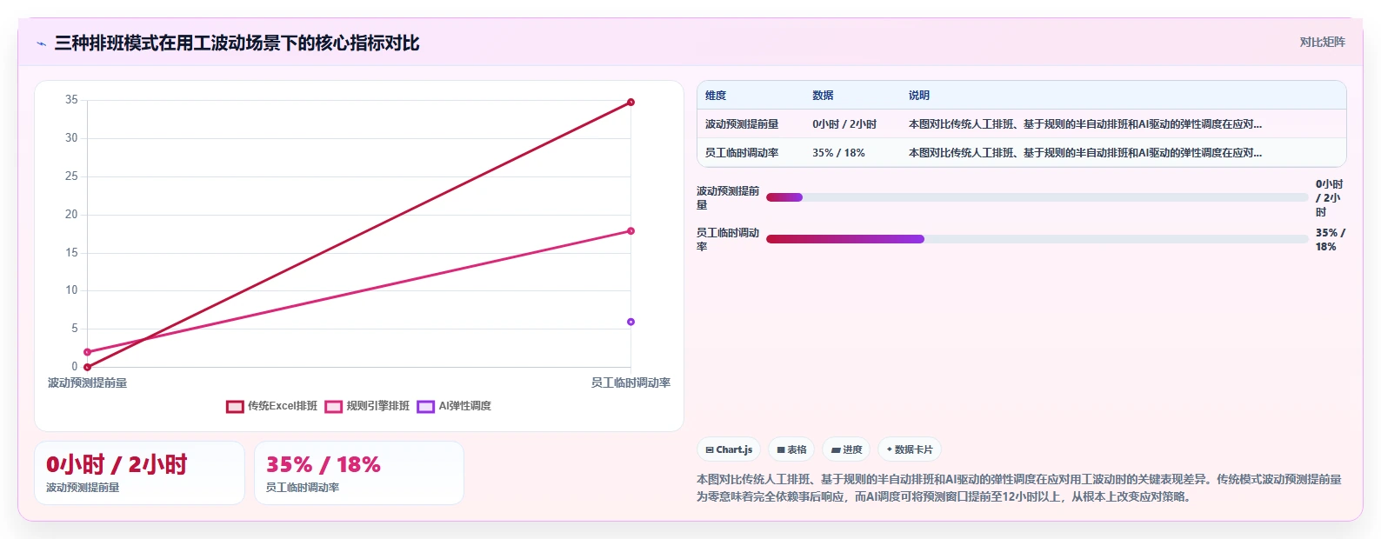This screenshot has width=1381, height=539.
Task: Click the 数据卡片 tag chip
Action: coord(910,449)
